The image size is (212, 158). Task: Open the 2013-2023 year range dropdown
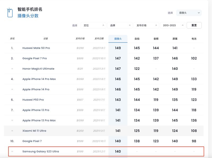[173, 25]
